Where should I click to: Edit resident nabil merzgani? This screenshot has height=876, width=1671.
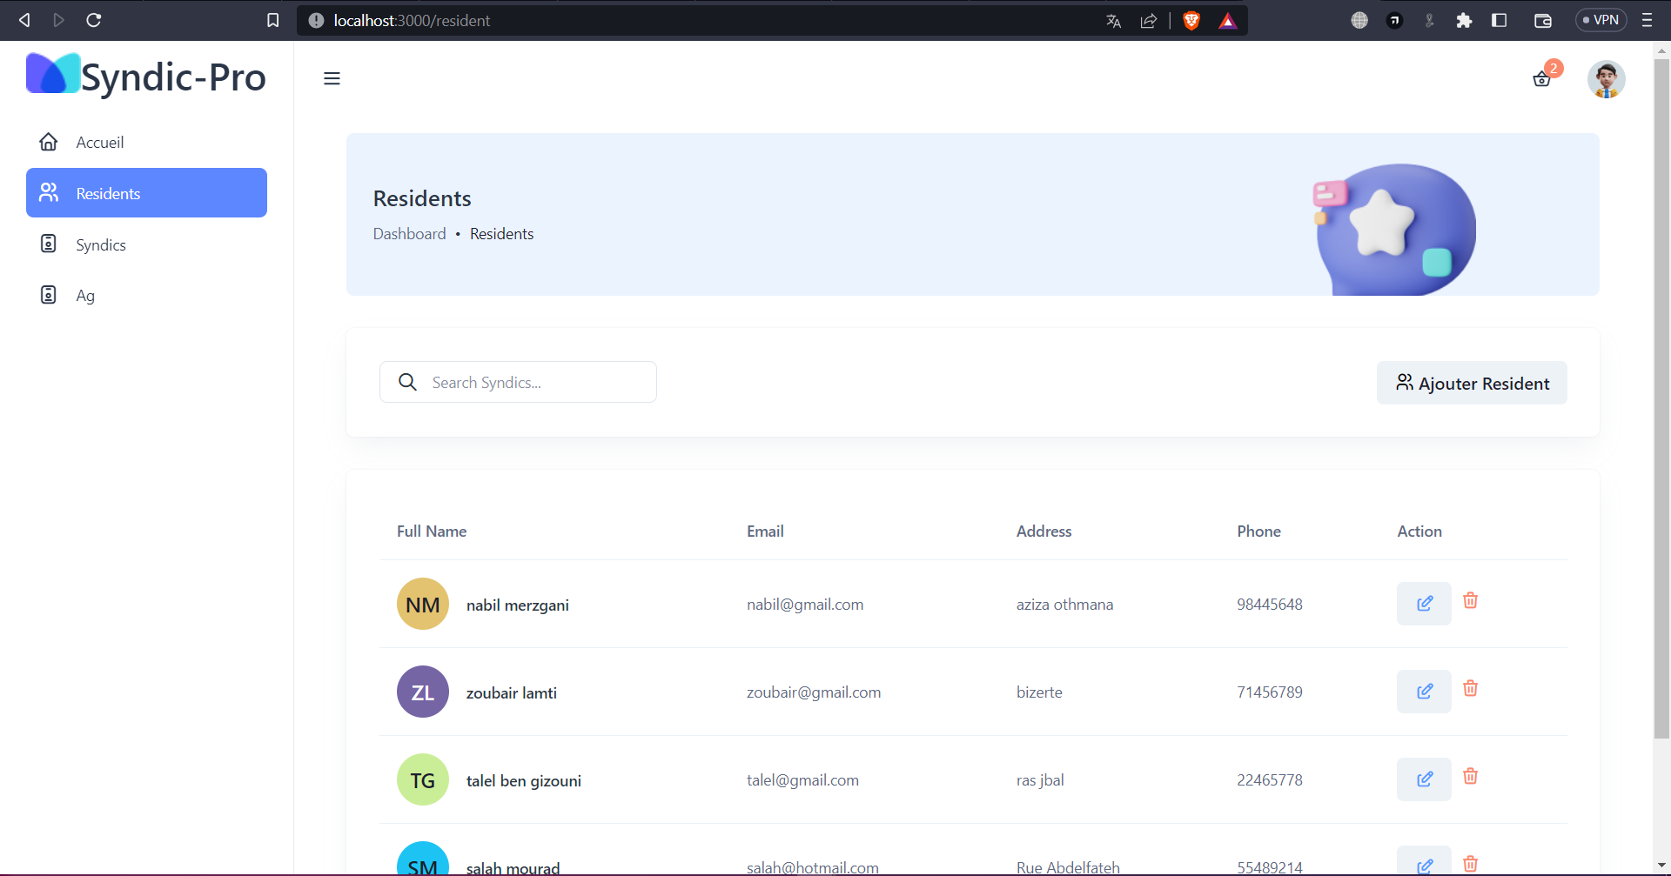pyautogui.click(x=1424, y=604)
